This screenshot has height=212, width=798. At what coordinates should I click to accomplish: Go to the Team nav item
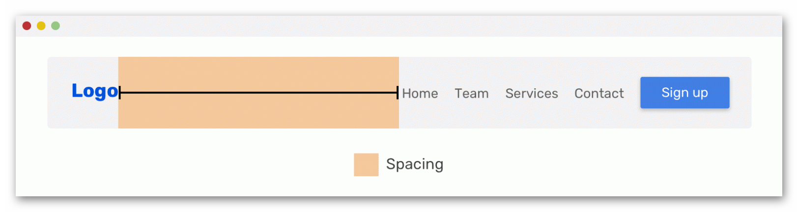(471, 93)
